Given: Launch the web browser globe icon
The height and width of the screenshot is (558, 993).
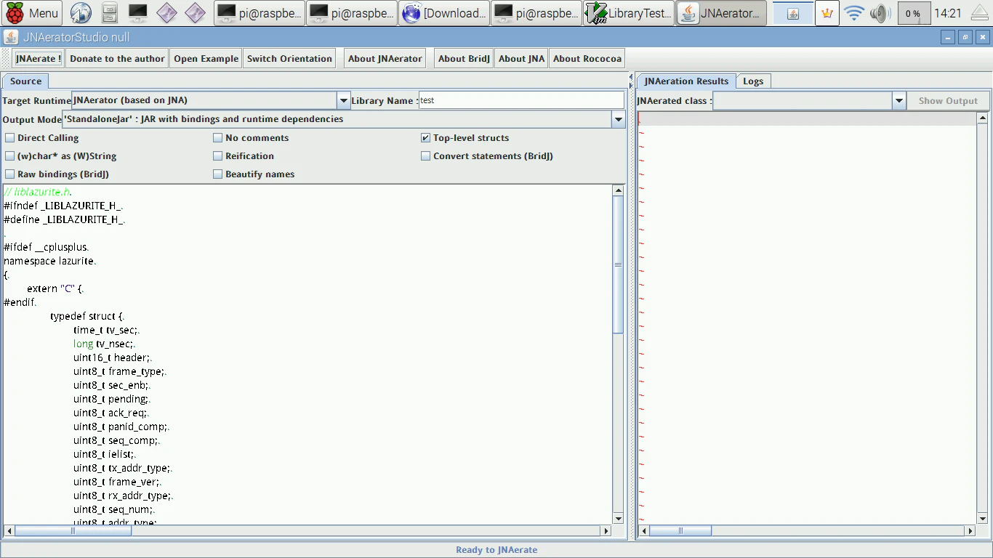Looking at the screenshot, I should (x=81, y=13).
